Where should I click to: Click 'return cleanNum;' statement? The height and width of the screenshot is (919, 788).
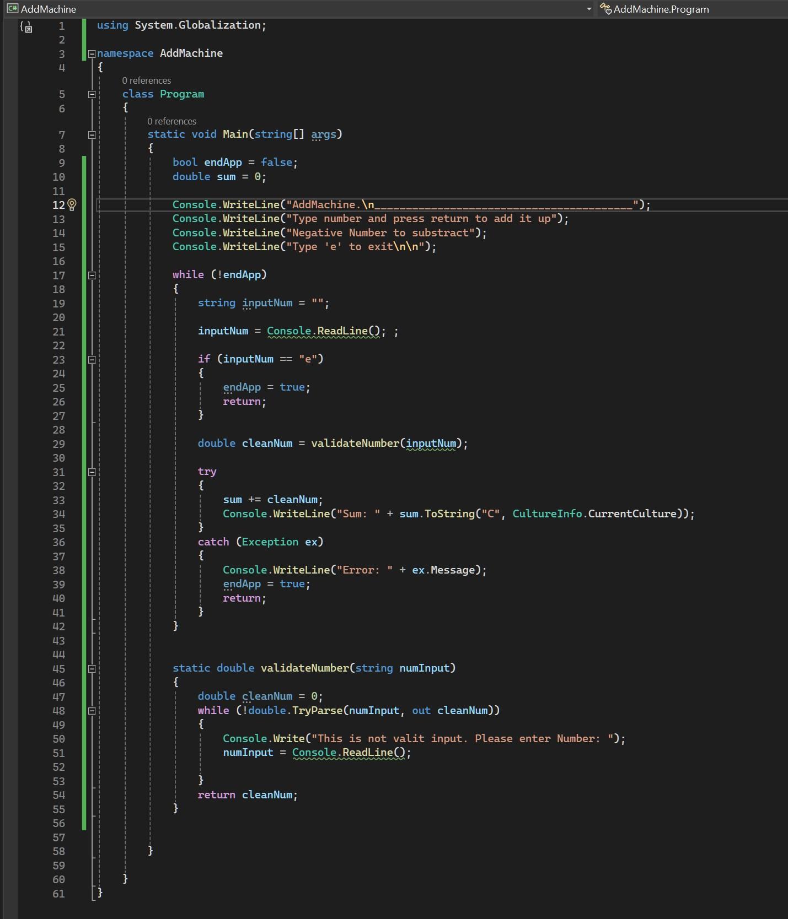tap(248, 795)
